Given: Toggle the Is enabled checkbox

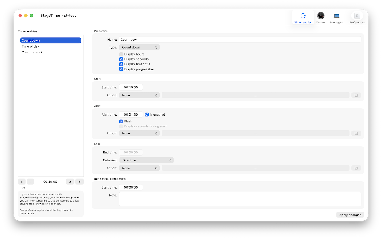Looking at the screenshot, I should click(147, 114).
